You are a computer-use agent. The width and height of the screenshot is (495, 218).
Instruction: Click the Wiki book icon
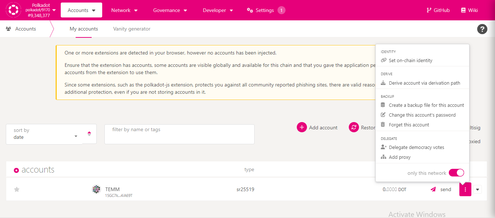(463, 10)
